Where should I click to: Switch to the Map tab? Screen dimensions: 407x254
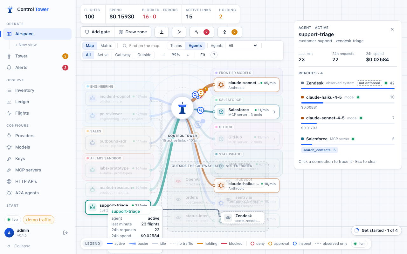(90, 46)
